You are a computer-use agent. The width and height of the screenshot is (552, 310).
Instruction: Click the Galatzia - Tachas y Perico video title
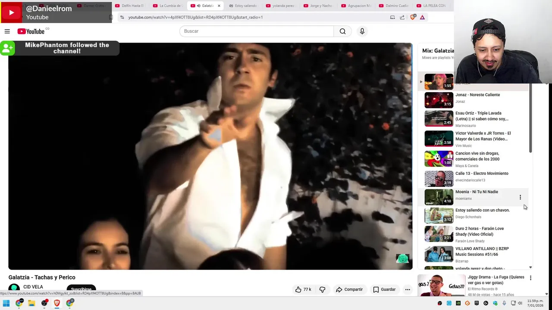pos(42,277)
